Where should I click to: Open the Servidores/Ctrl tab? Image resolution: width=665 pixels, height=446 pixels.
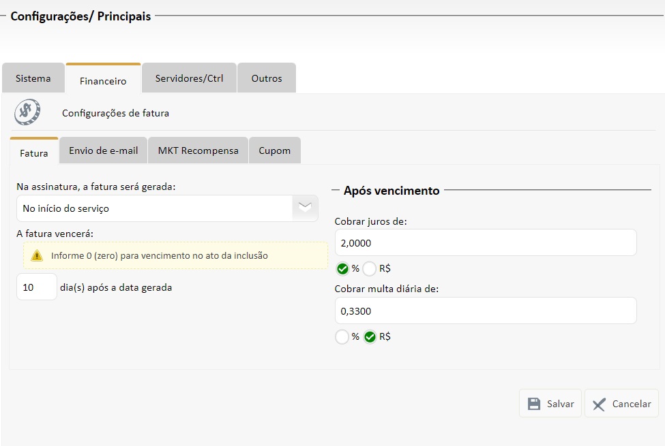[189, 78]
